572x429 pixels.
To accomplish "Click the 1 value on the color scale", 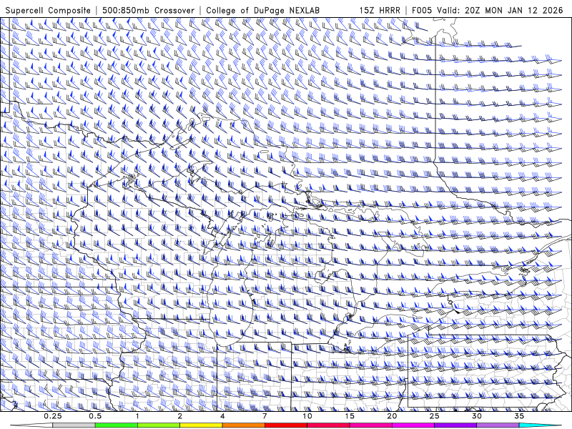I will point(137,416).
